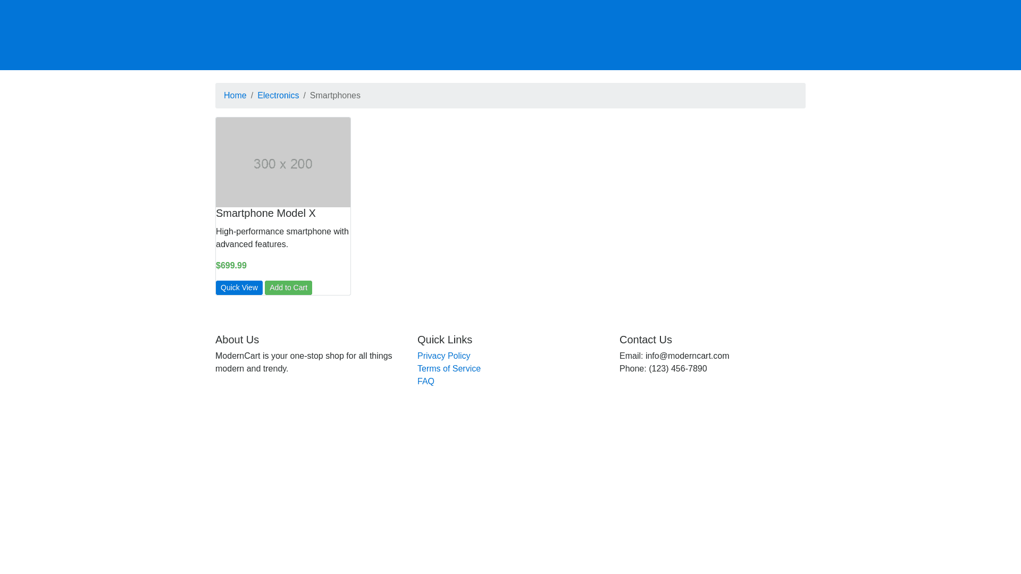The width and height of the screenshot is (1021, 574).
Task: Click the About Us heading
Action: (x=237, y=340)
